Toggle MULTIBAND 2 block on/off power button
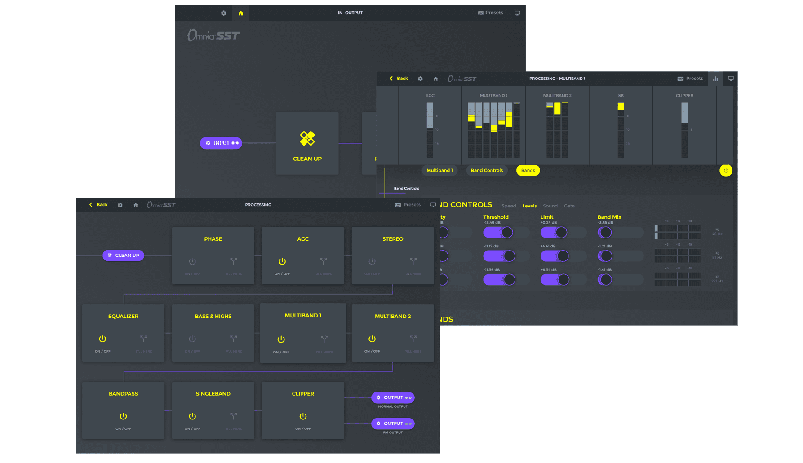Image resolution: width=803 pixels, height=463 pixels. (372, 339)
